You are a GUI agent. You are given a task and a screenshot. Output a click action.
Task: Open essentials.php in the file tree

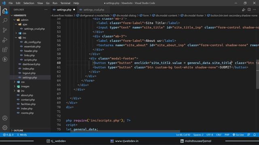pyautogui.click(x=32, y=47)
